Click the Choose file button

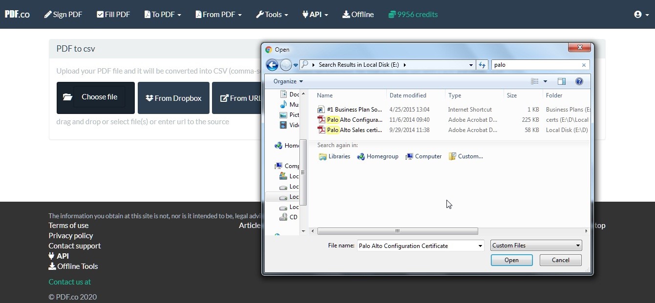[96, 97]
